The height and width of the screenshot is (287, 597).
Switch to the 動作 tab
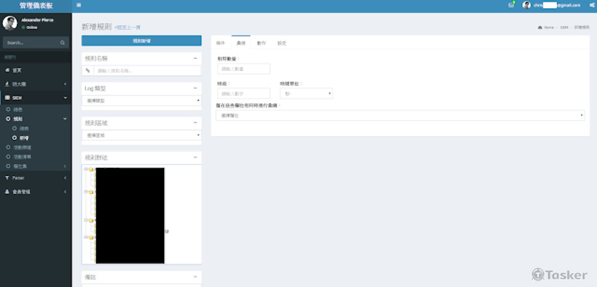pos(261,43)
